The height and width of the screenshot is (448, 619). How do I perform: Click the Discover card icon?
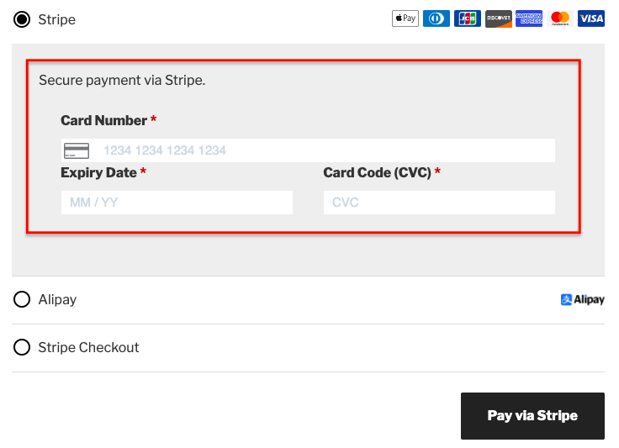(x=498, y=18)
